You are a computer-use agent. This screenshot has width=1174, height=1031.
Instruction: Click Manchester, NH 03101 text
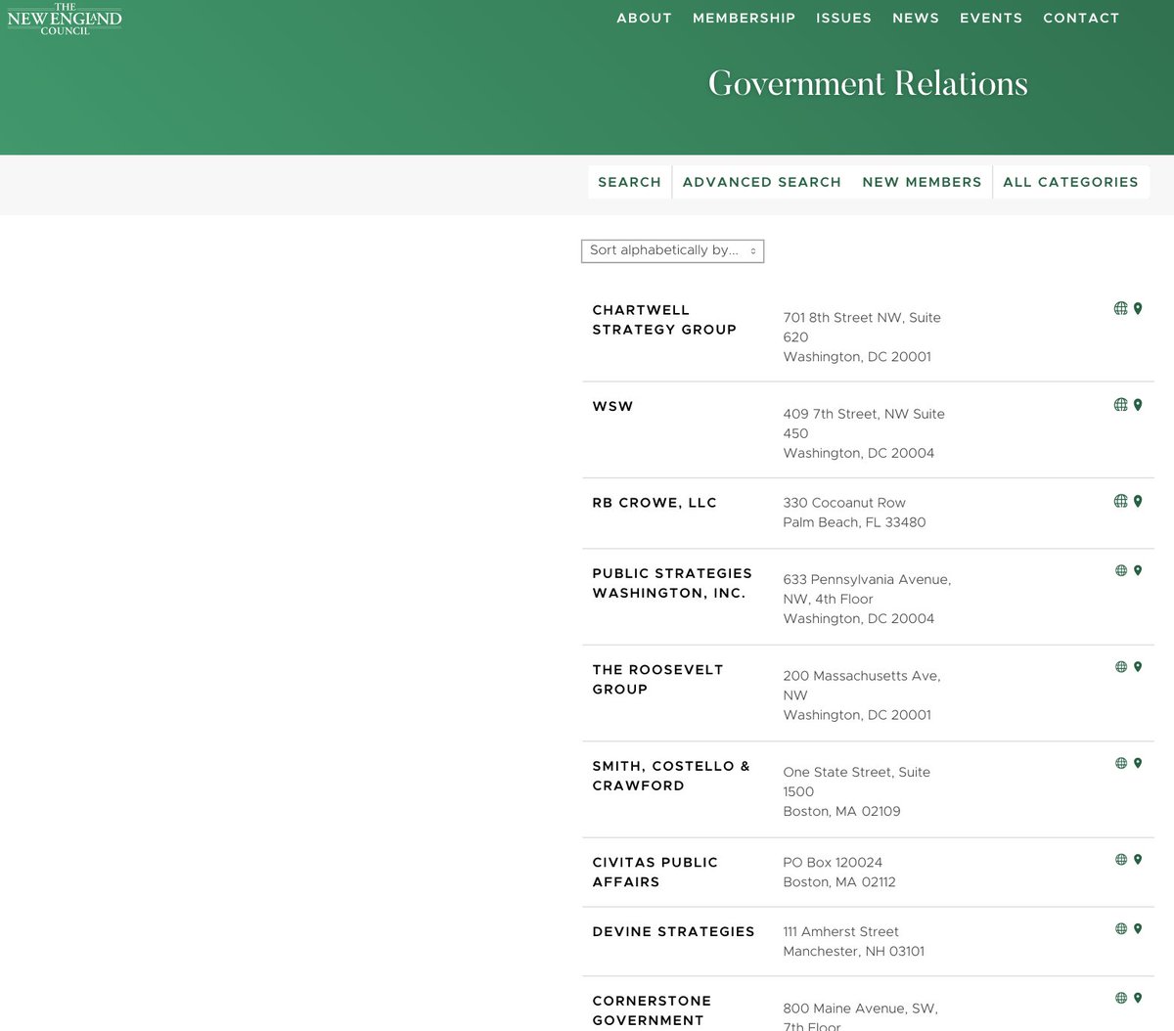point(853,952)
